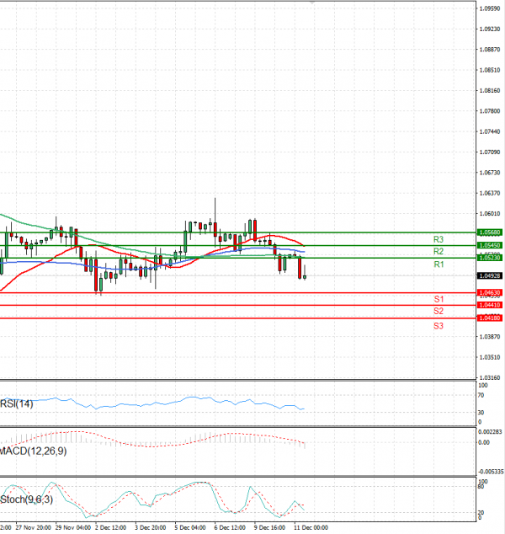Screen dimensions: 505x534
Task: Click the 1.03160 price axis value
Action: click(x=490, y=377)
